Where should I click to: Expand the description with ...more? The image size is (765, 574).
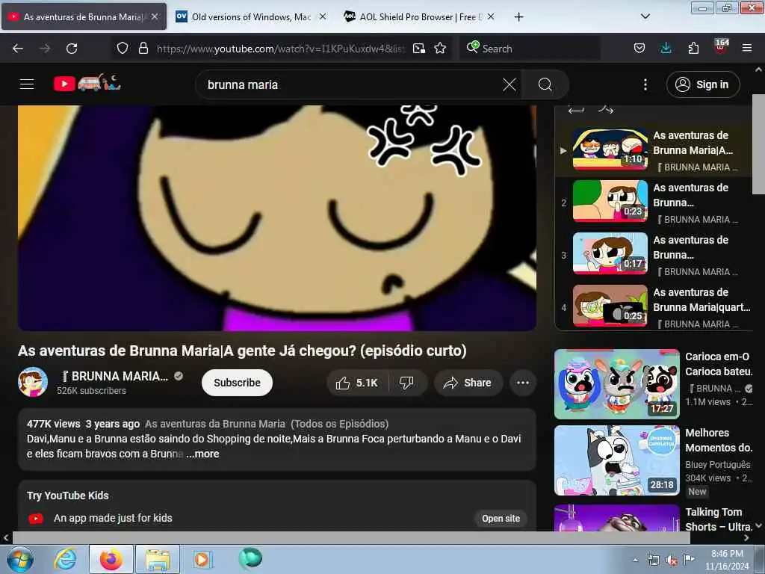203,454
